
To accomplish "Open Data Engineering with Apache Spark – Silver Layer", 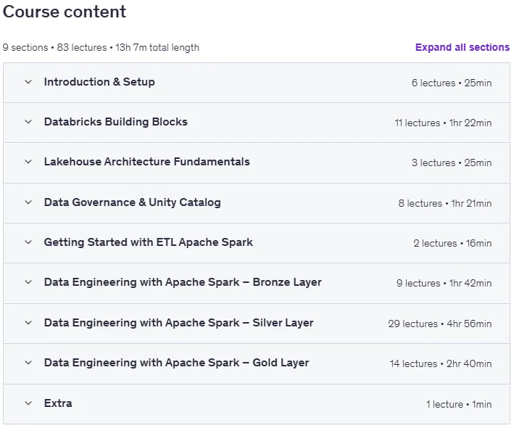I will (178, 323).
